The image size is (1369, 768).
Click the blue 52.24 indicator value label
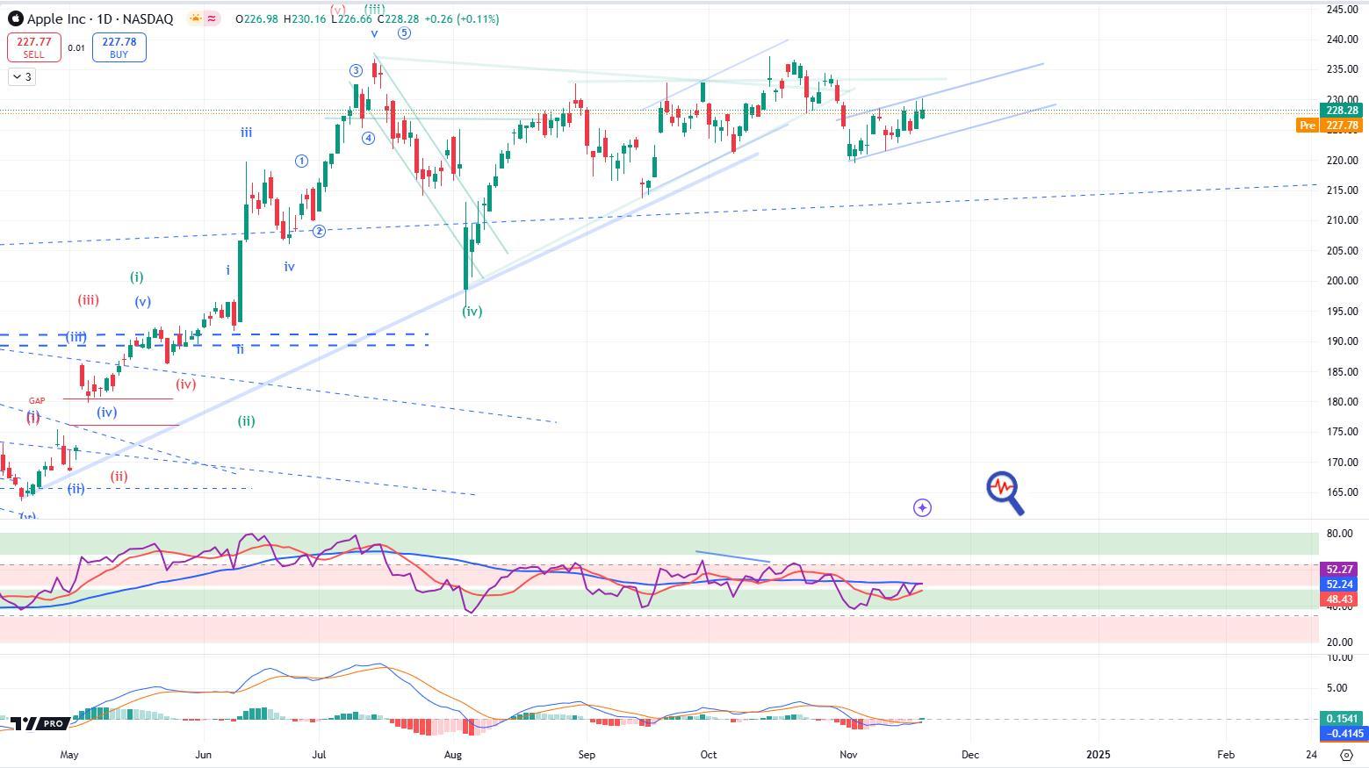1340,585
